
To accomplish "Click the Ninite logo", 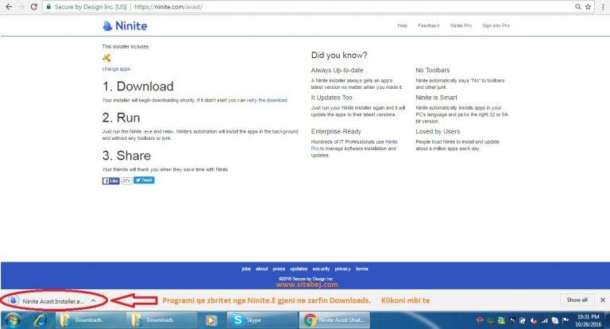I will (125, 26).
